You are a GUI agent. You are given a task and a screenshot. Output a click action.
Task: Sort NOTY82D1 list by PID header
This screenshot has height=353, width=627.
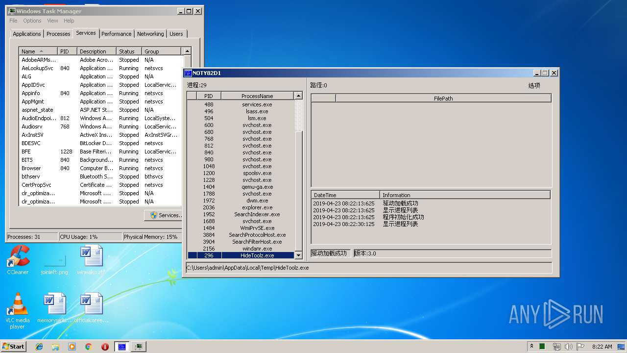[x=209, y=96]
